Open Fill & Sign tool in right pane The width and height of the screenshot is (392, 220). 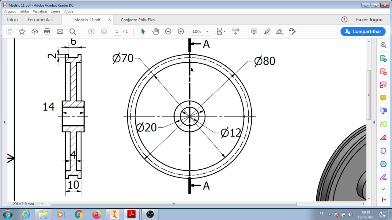tap(383, 177)
